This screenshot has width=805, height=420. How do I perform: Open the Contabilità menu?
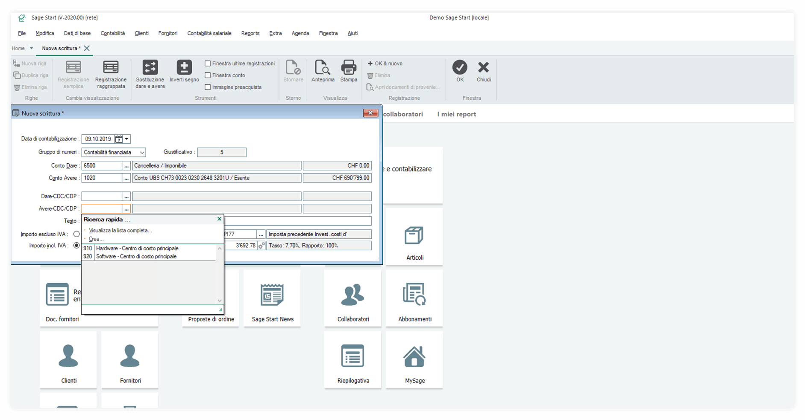(x=113, y=33)
